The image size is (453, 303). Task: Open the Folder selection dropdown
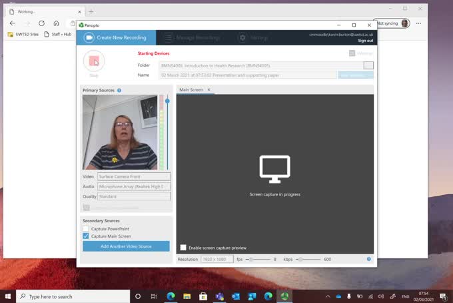click(x=368, y=65)
